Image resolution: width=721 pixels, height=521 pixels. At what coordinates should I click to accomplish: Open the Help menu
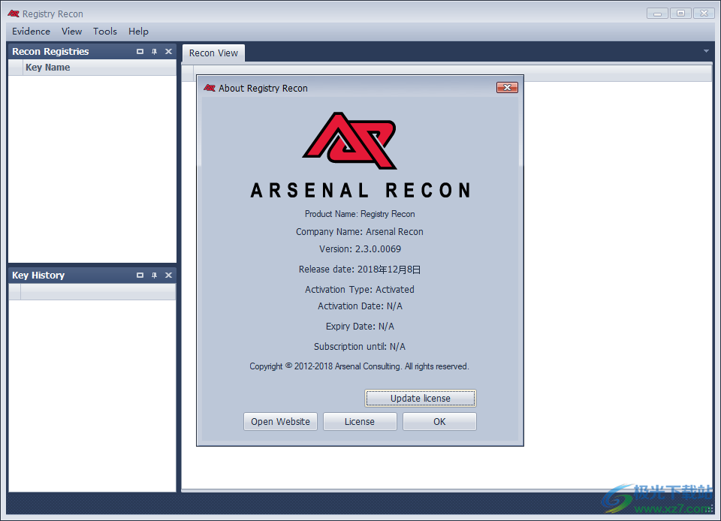138,31
